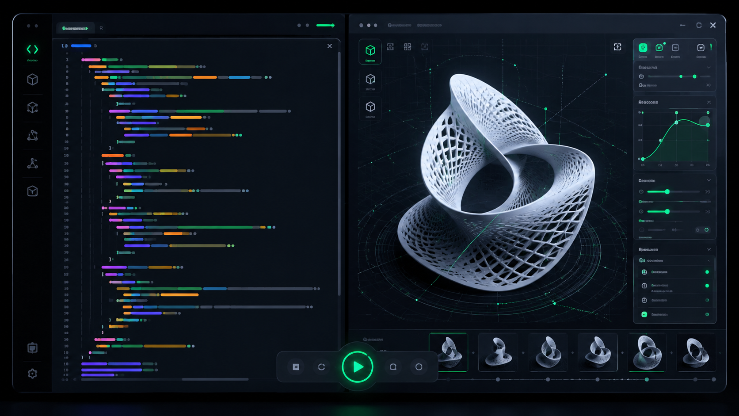This screenshot has width=739, height=416.
Task: Toggle green status dot on second list row
Action: (707, 286)
